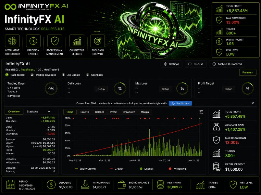Click the Trading Days 0% progress ring
The image size is (261, 195).
51,89
